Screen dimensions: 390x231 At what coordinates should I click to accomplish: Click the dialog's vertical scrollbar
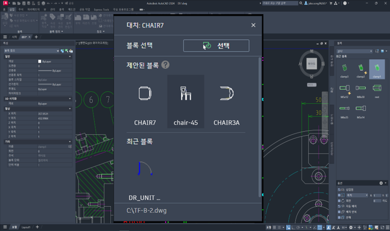point(260,127)
